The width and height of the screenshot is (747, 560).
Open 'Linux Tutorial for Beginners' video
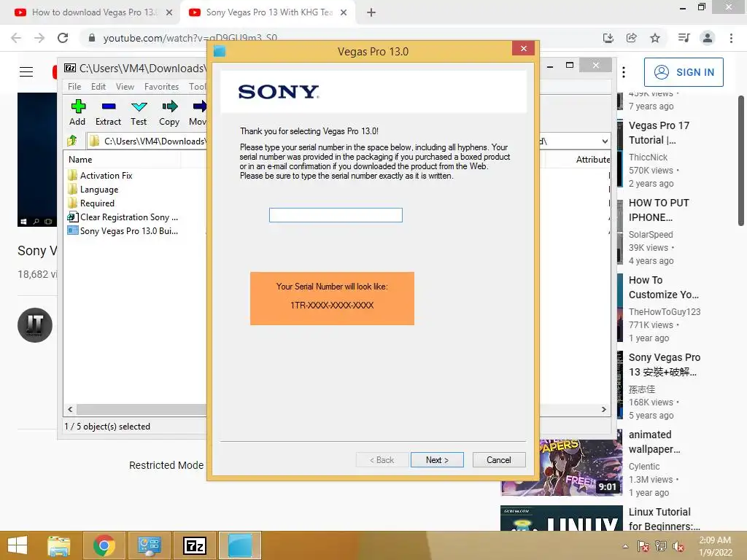click(664, 519)
